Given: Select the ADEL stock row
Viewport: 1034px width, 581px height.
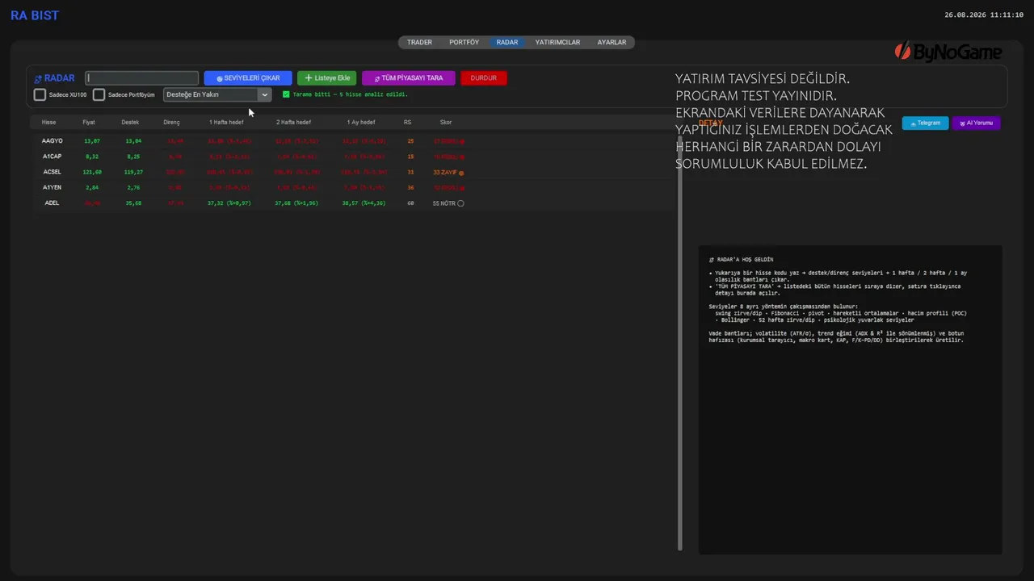Looking at the screenshot, I should click(x=351, y=203).
